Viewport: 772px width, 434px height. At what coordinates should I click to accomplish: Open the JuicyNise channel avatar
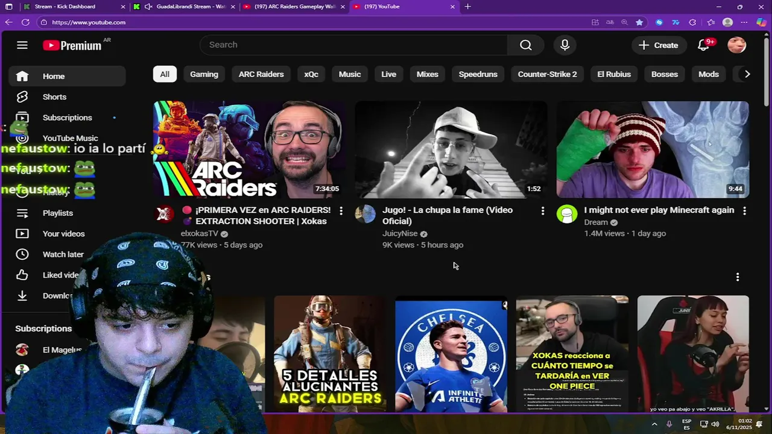pos(365,214)
